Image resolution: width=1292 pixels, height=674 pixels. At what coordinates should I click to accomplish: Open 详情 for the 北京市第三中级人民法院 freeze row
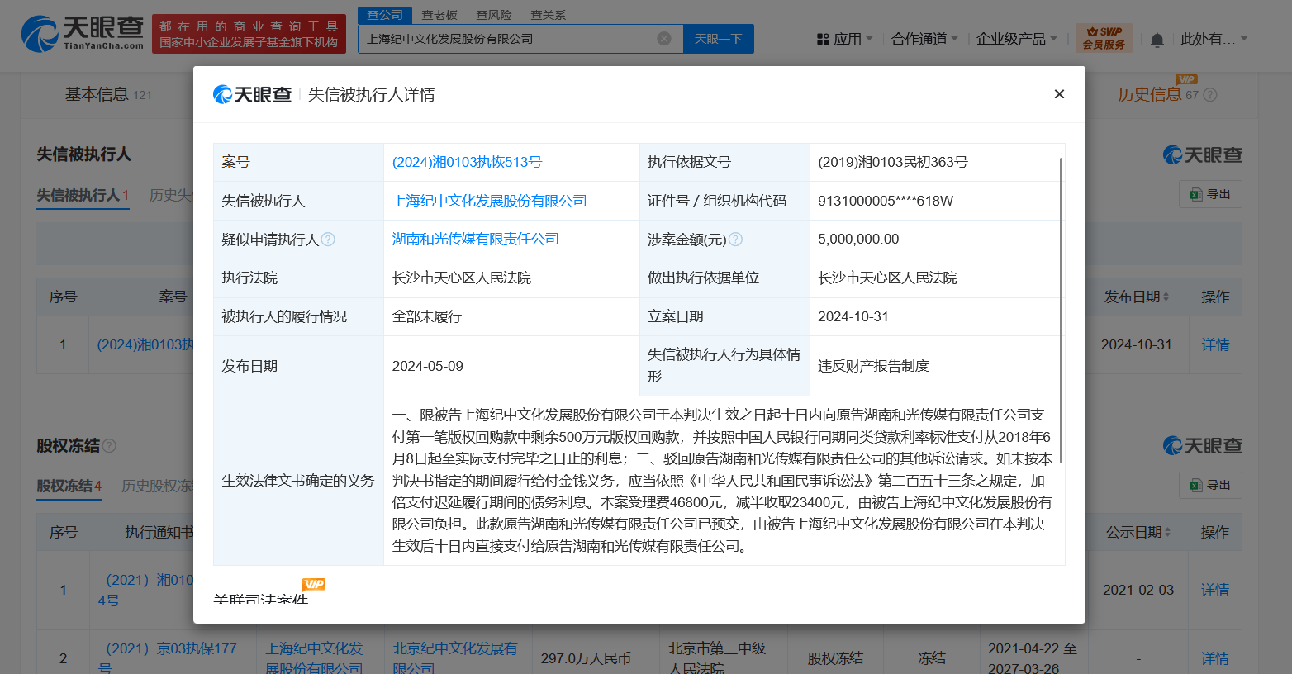[1215, 658]
